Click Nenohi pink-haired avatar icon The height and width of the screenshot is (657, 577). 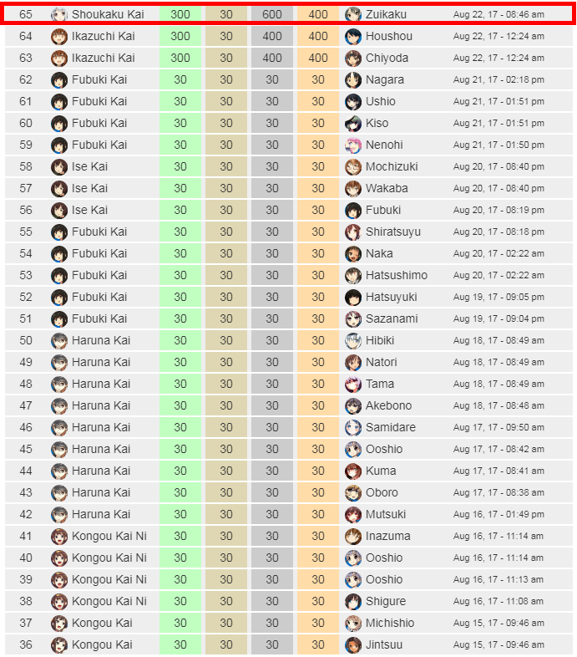click(x=353, y=145)
